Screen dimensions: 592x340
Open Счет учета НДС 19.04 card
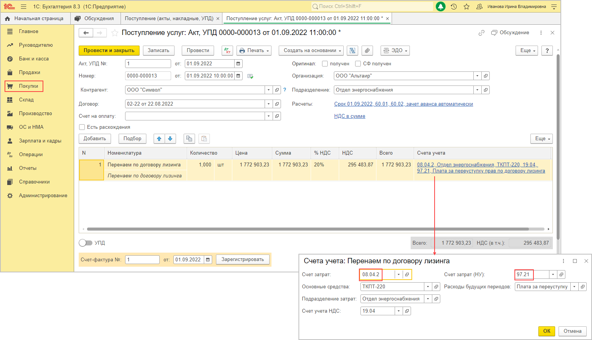pyautogui.click(x=407, y=311)
